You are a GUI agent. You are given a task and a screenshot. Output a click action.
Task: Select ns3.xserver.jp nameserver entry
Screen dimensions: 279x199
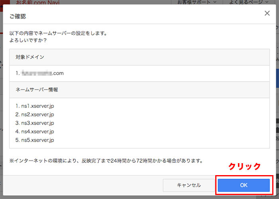(x=35, y=123)
